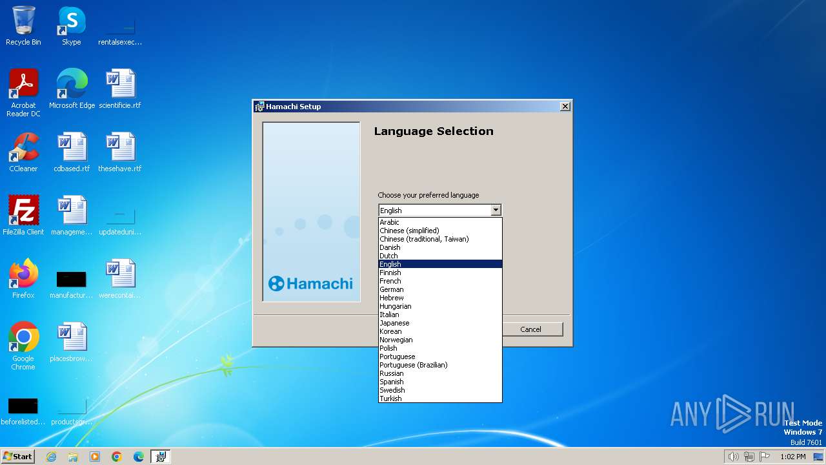826x465 pixels.
Task: Select the Acrobat Reader DC shortcut
Action: [23, 93]
